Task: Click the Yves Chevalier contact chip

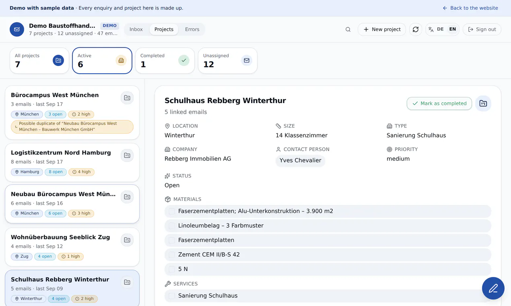Action: [300, 161]
